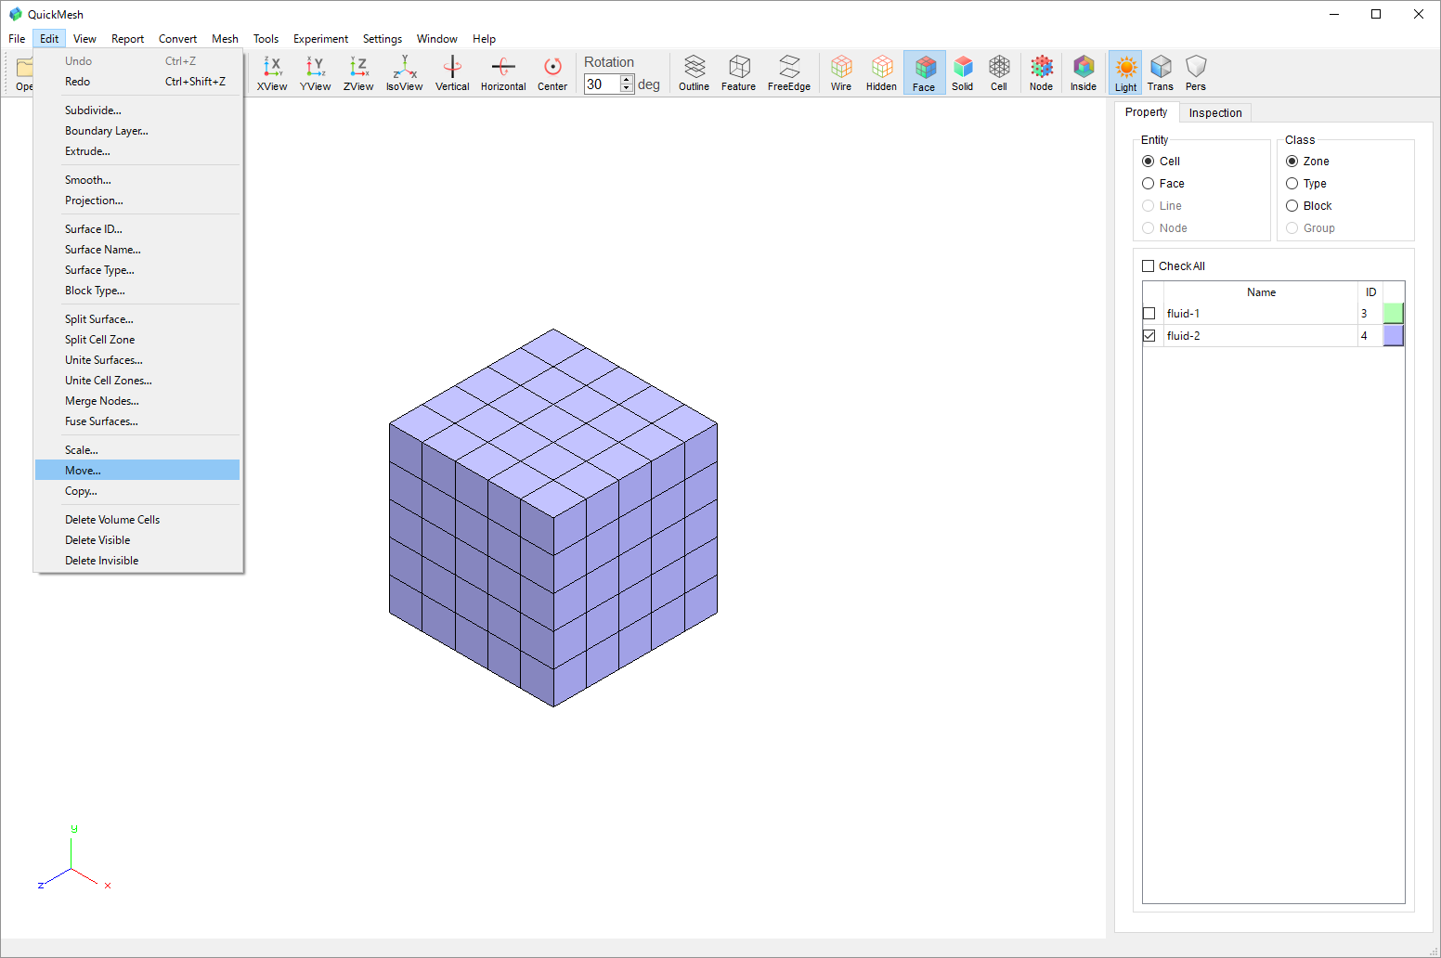Open the Report menu

[127, 39]
